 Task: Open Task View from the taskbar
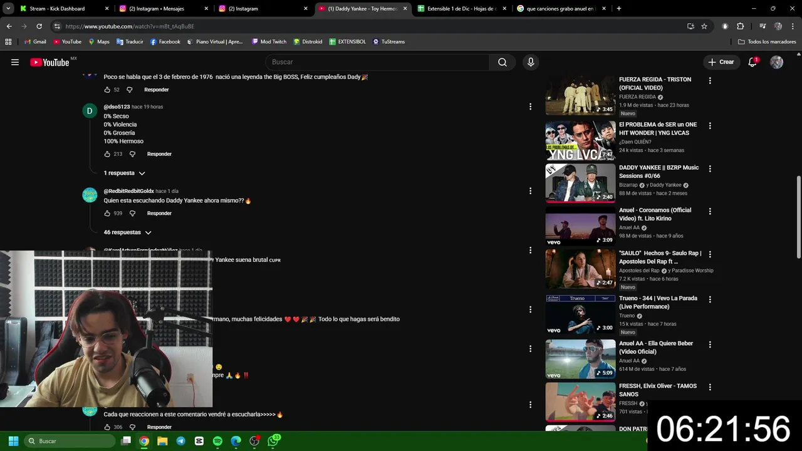coord(126,441)
